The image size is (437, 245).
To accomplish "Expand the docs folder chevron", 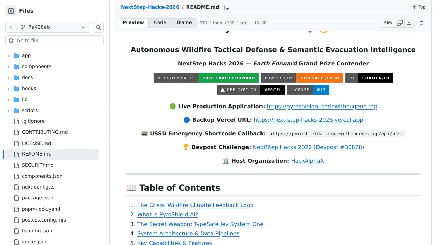I will pos(8,77).
